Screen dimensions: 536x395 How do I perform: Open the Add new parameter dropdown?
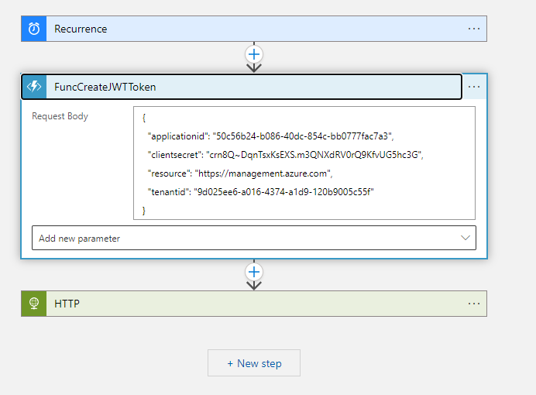[254, 238]
